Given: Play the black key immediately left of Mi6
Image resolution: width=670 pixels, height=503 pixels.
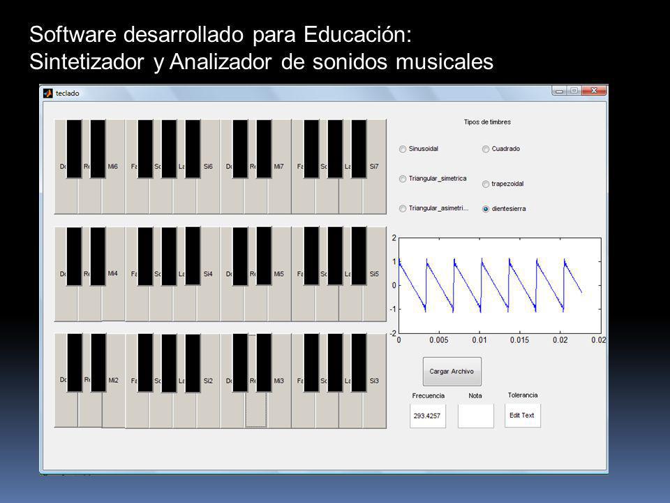Looking at the screenshot, I should point(98,148).
